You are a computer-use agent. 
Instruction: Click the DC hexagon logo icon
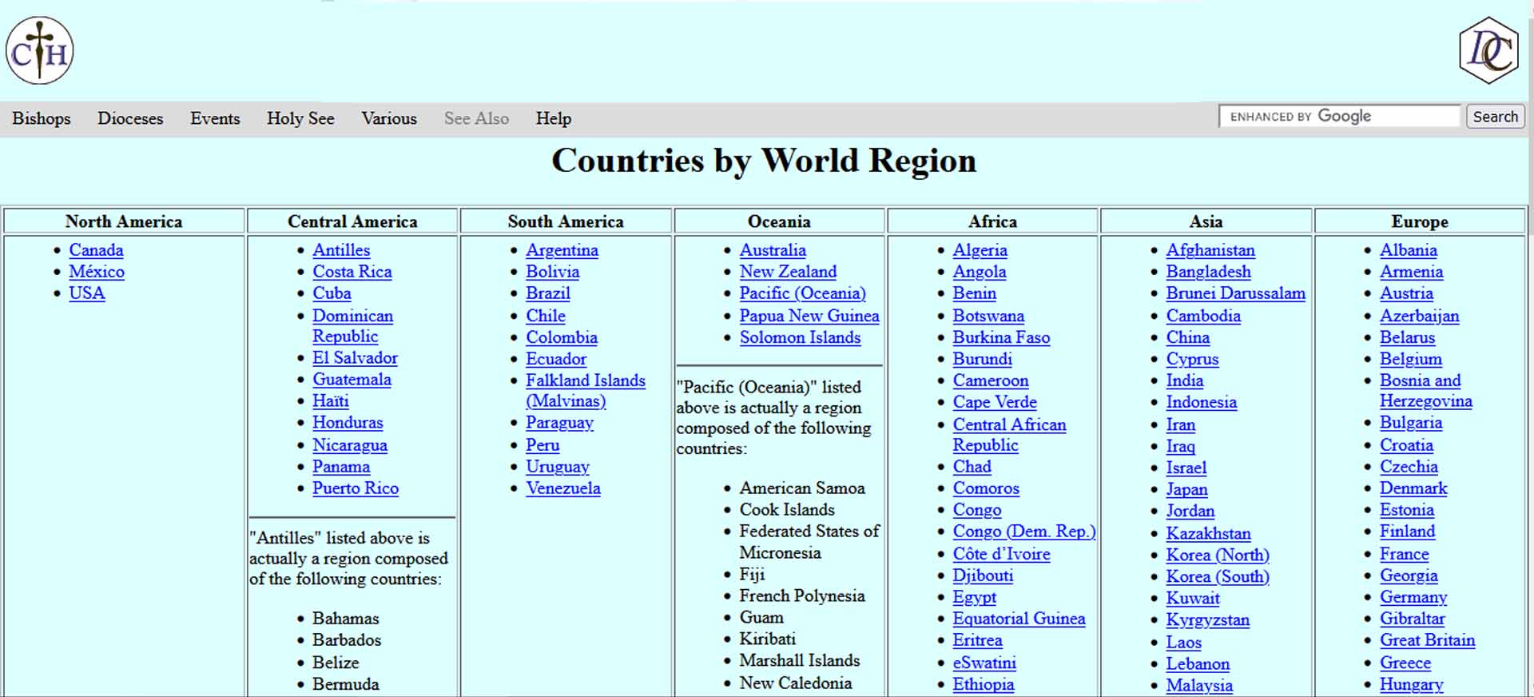tap(1488, 50)
